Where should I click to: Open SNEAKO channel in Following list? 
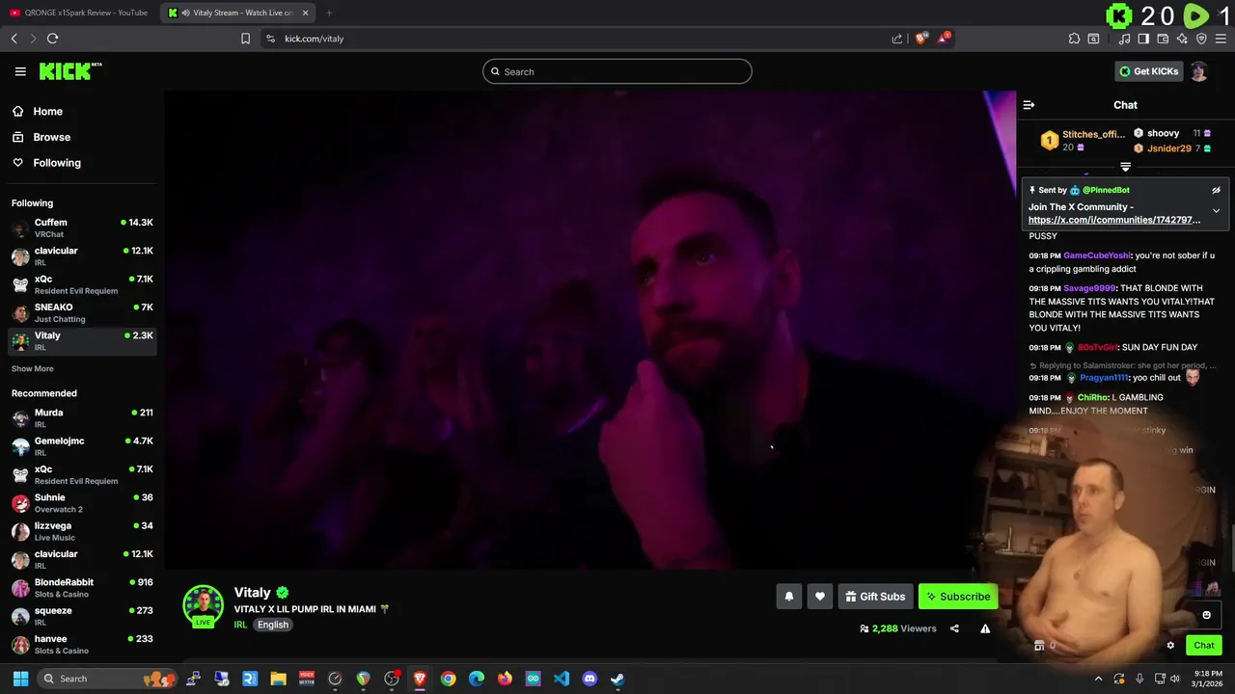coord(82,313)
